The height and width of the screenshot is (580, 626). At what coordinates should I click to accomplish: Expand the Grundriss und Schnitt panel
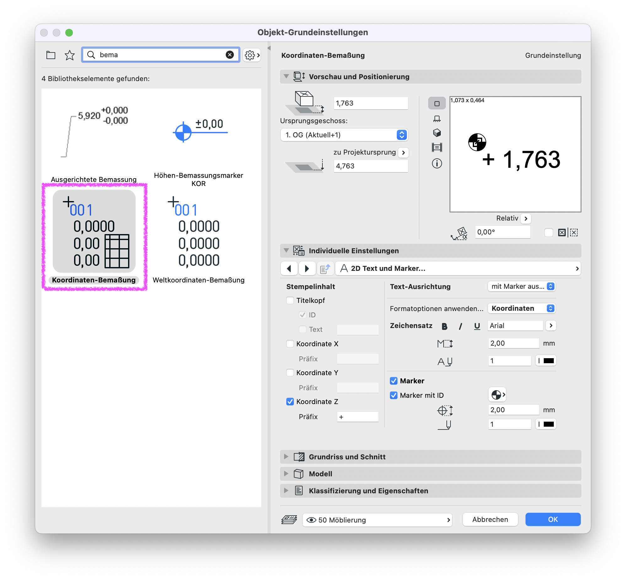coord(286,457)
